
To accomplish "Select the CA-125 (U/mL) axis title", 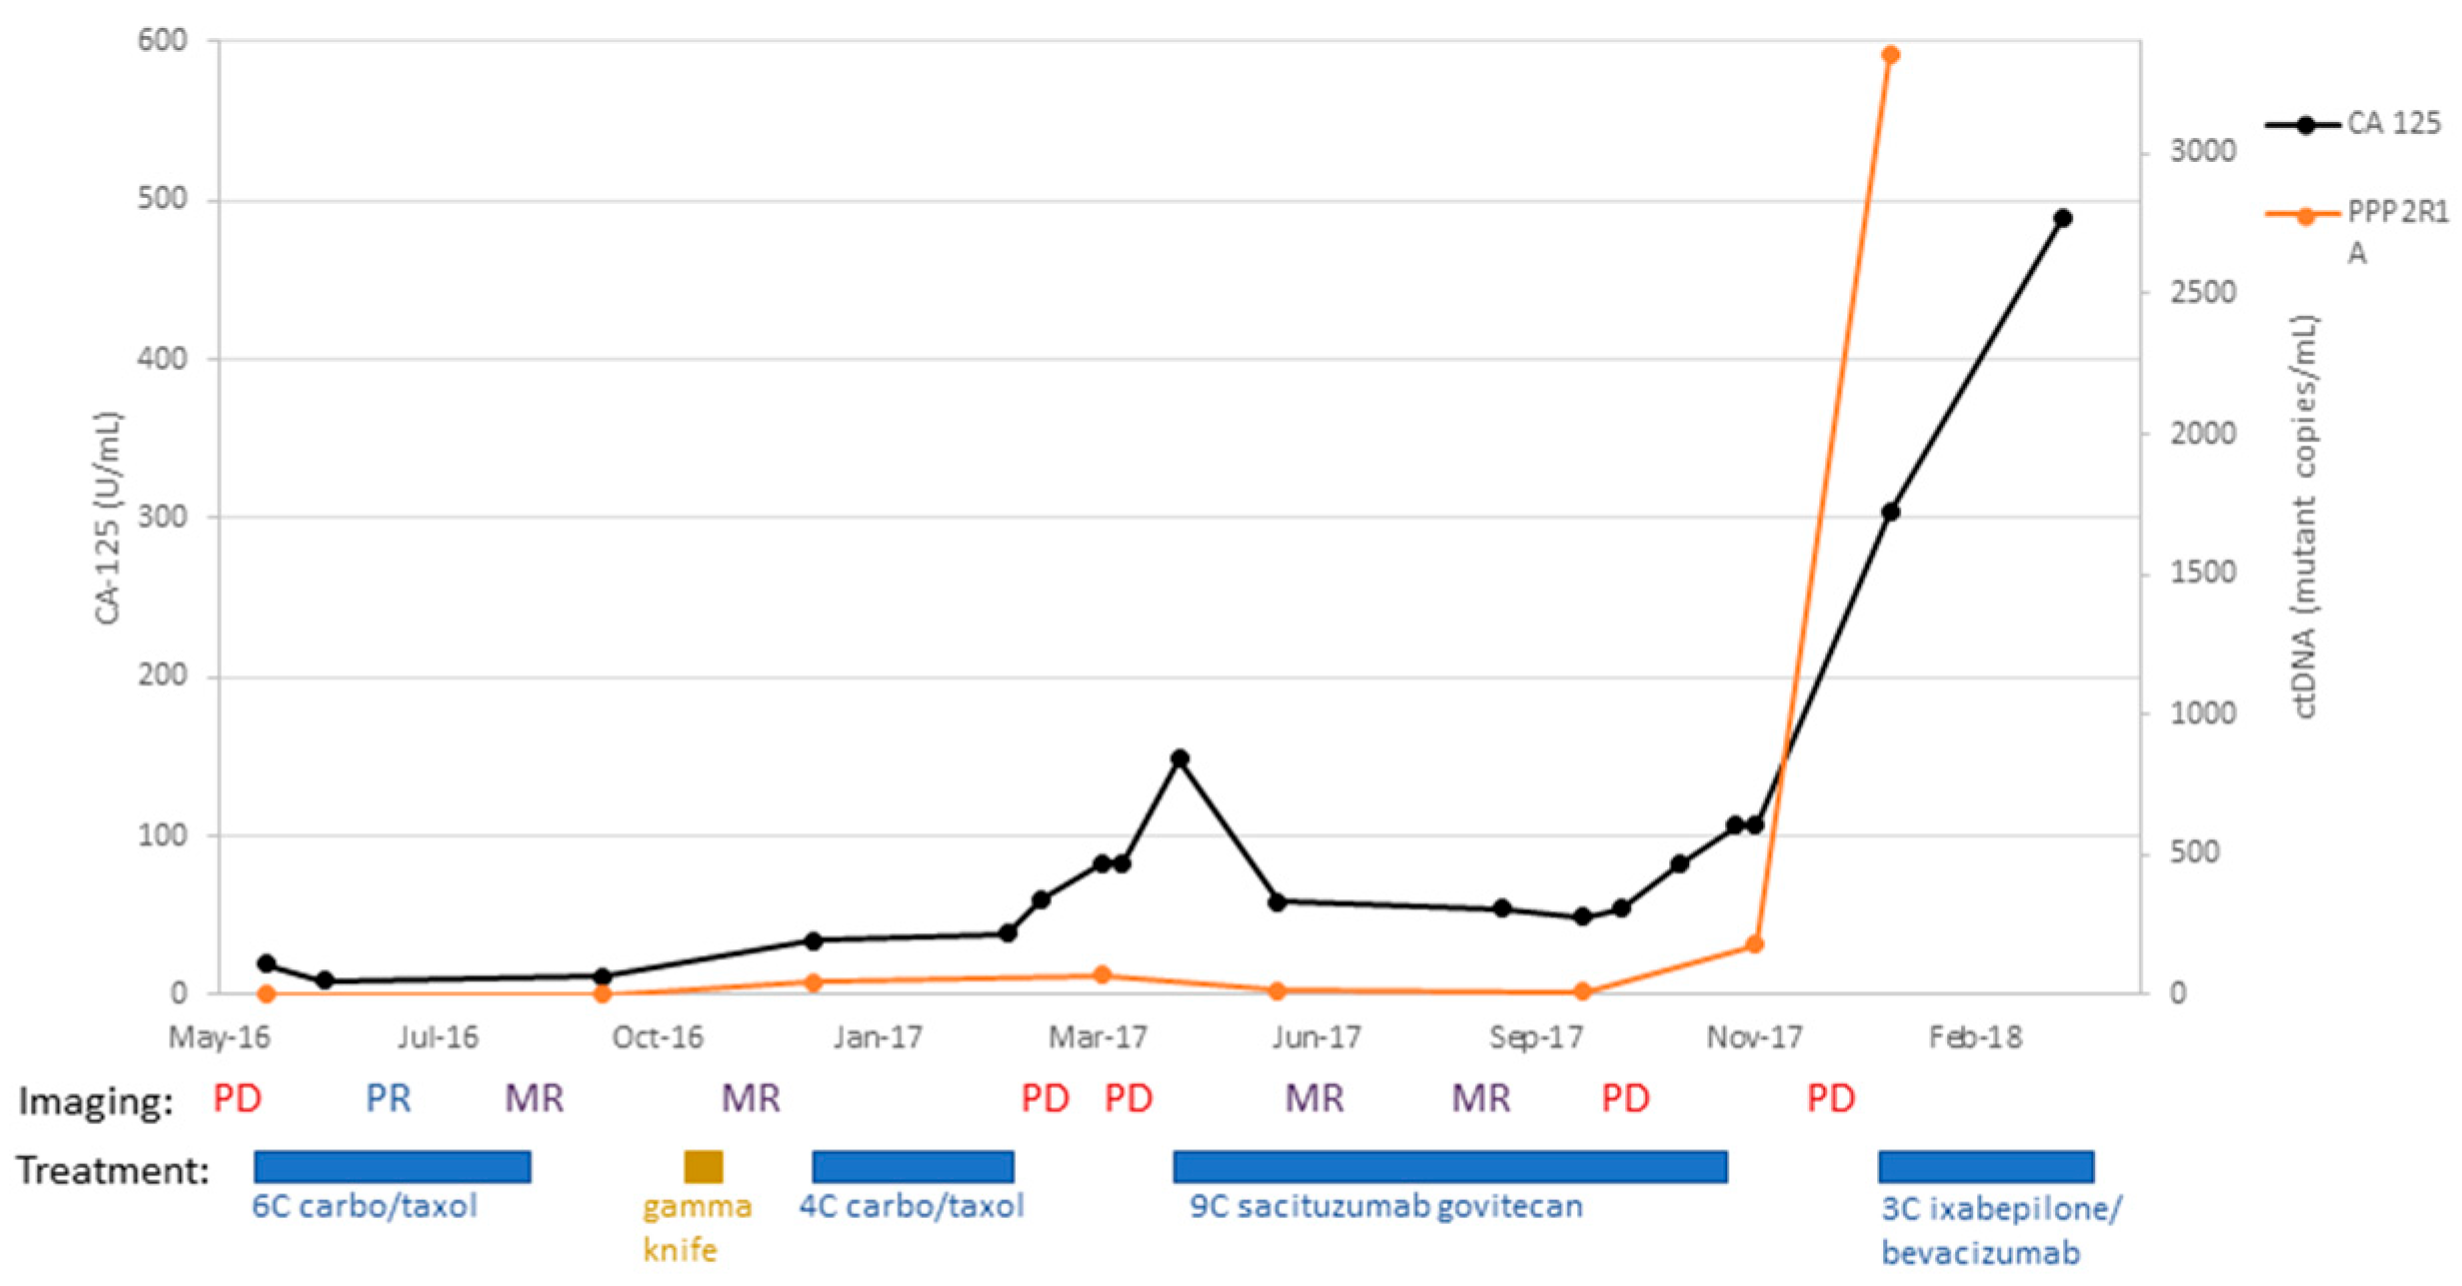I will point(107,518).
